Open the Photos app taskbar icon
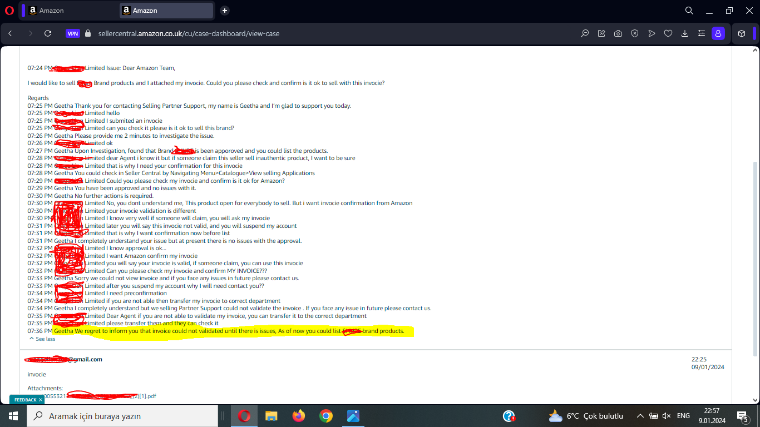 pyautogui.click(x=353, y=416)
